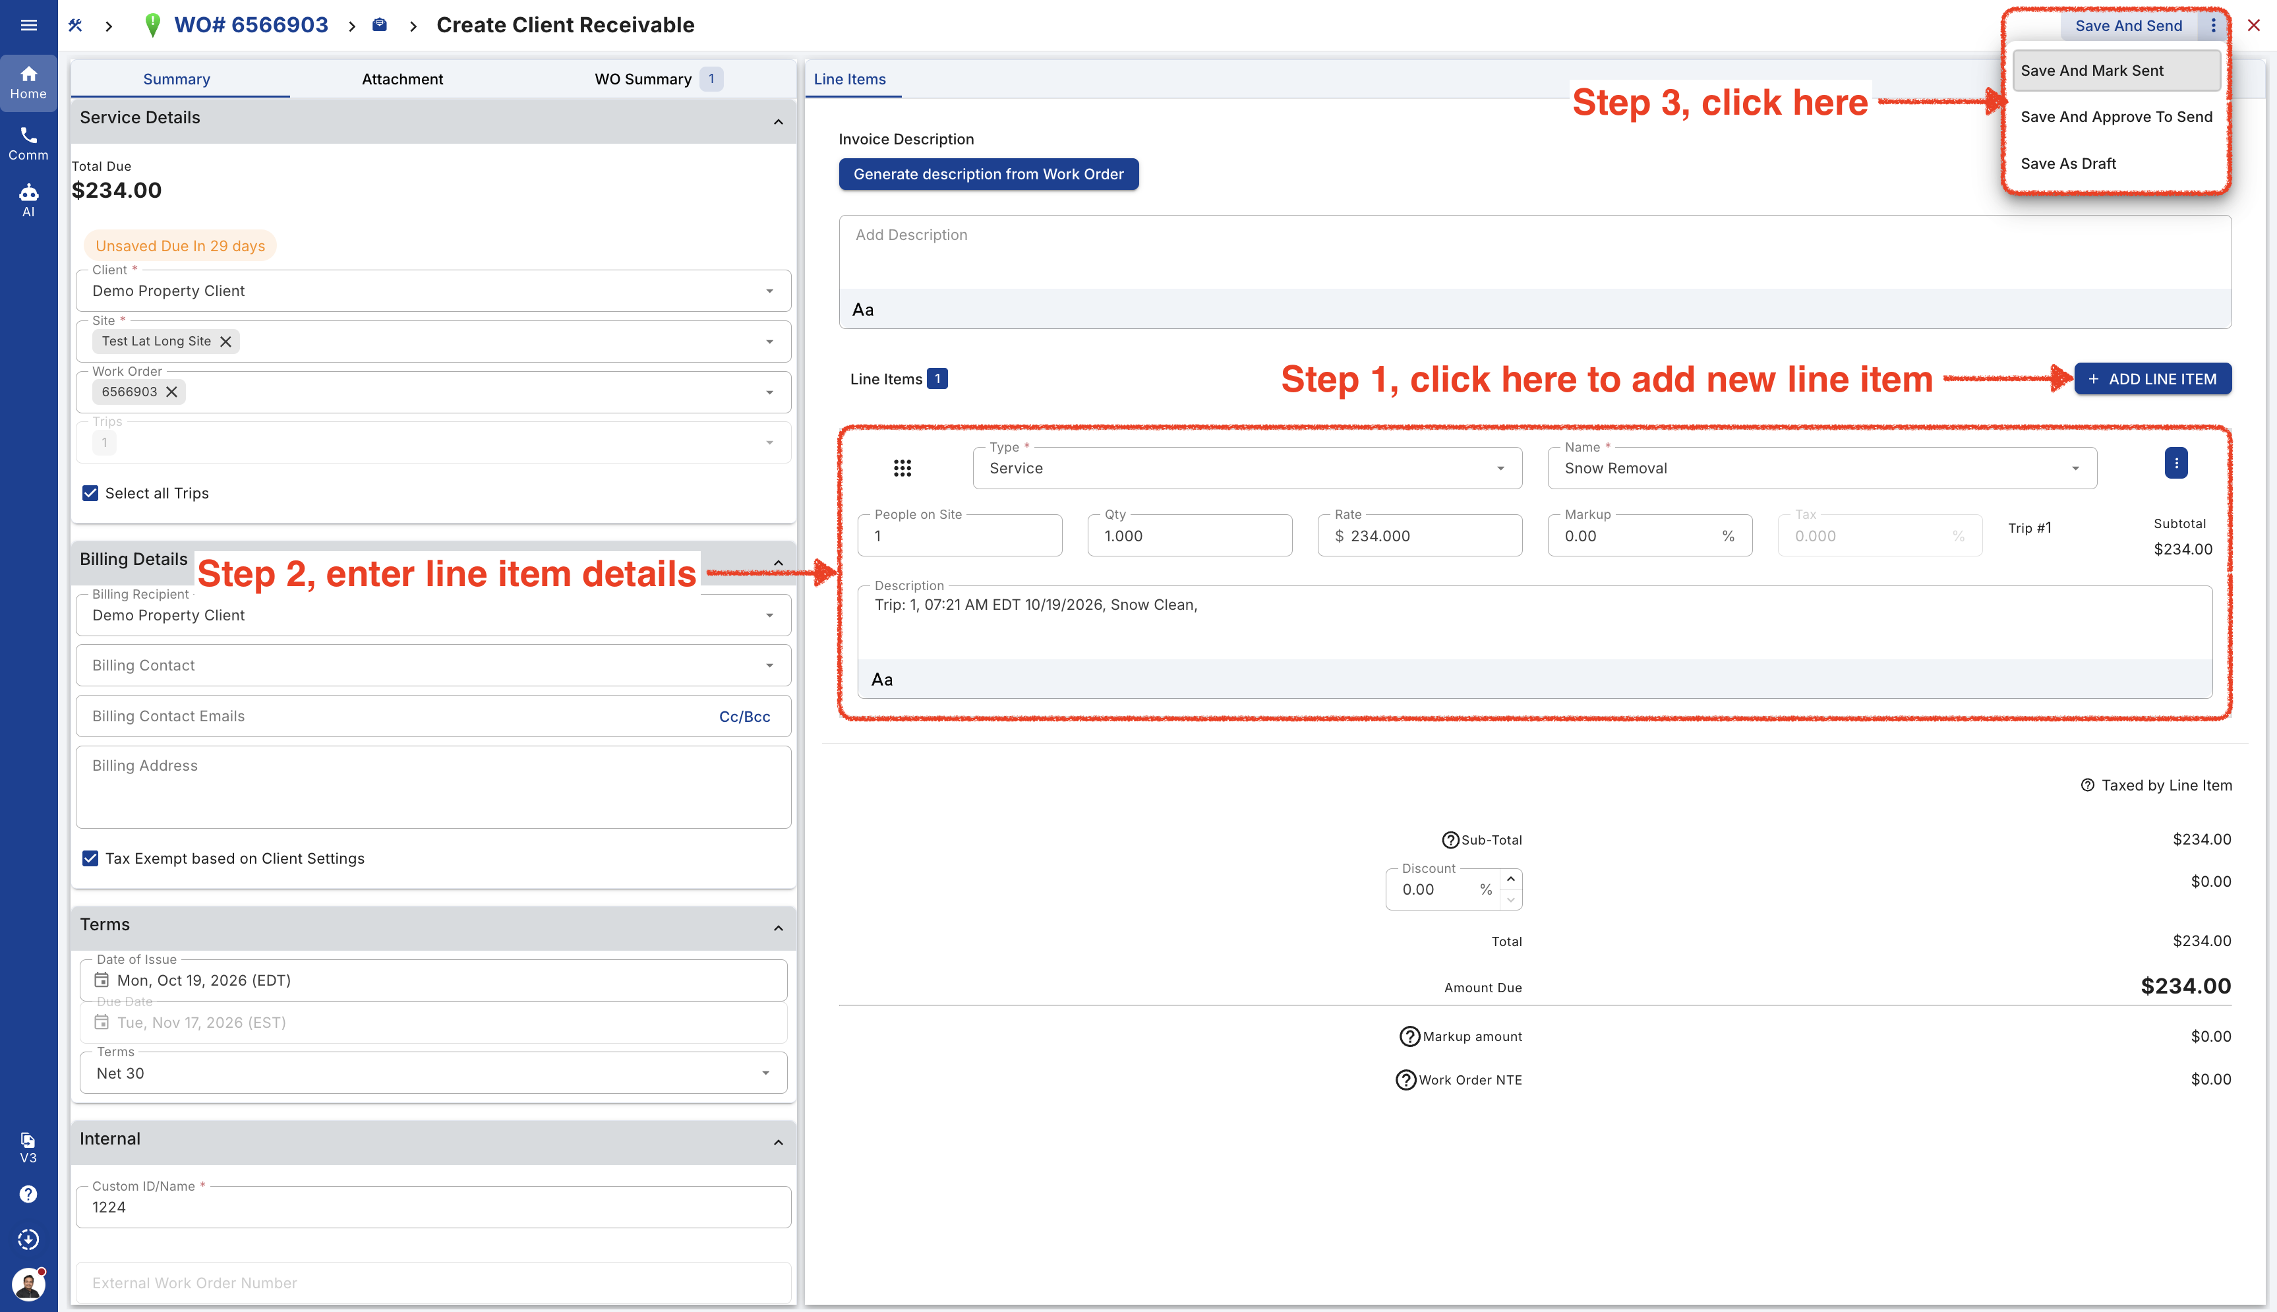Toggle the Select all Trips checkbox
The width and height of the screenshot is (2277, 1312).
coord(90,493)
